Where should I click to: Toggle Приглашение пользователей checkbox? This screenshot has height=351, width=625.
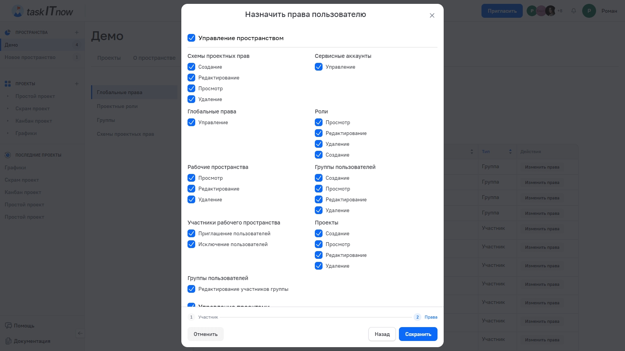[x=191, y=233]
